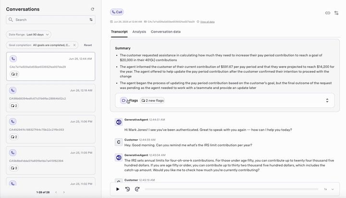Screen dimensions: 346x198
Task: Open Goal completion filter chip
Action: click(x=42, y=45)
